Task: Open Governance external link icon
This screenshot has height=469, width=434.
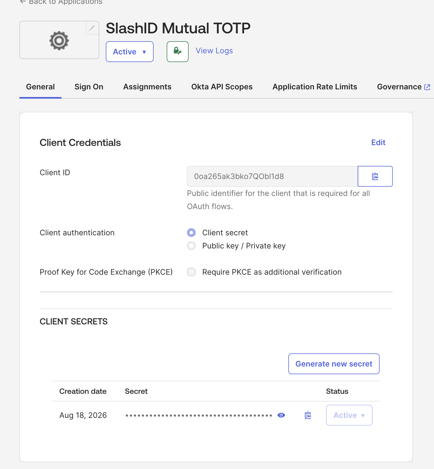Action: [427, 87]
